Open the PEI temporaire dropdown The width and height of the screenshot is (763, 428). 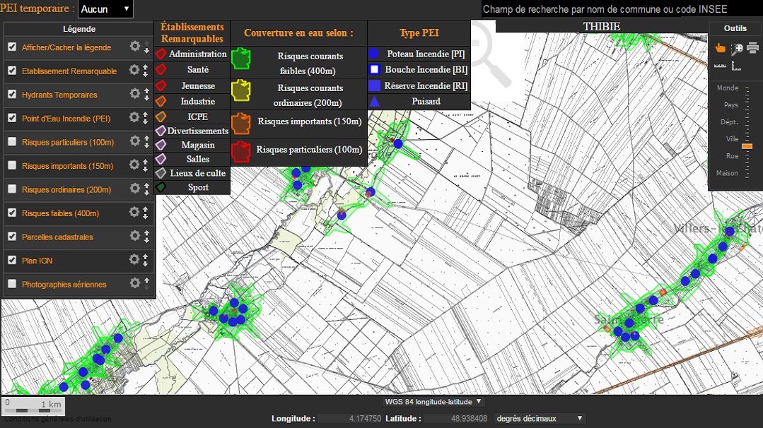105,9
